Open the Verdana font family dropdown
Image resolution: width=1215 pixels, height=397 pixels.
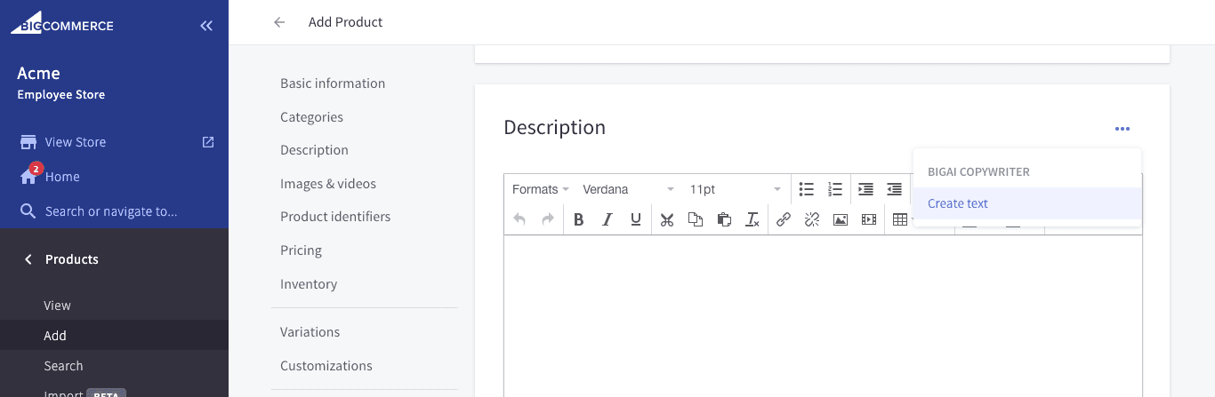(x=628, y=189)
